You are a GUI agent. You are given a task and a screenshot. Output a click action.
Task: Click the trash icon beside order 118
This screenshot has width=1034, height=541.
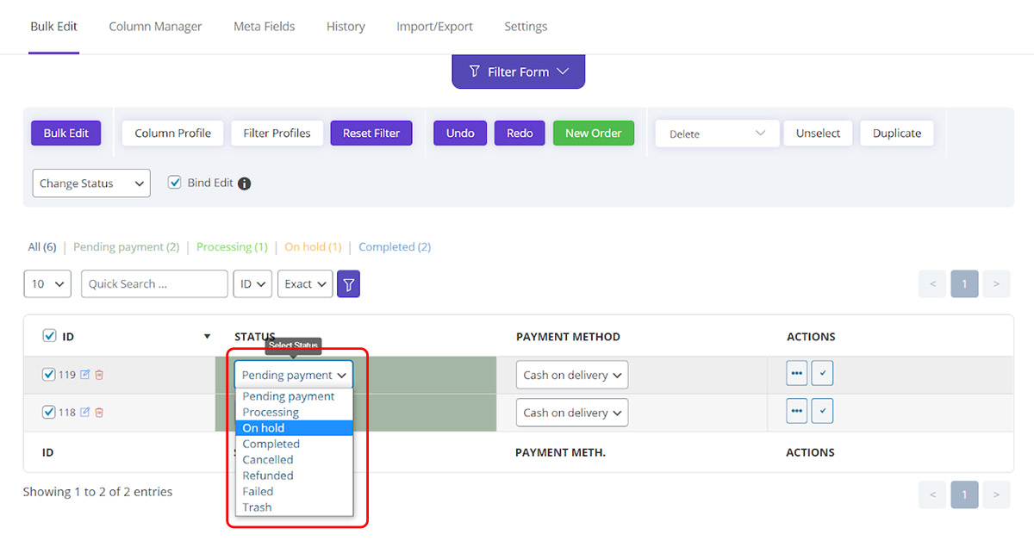coord(99,412)
